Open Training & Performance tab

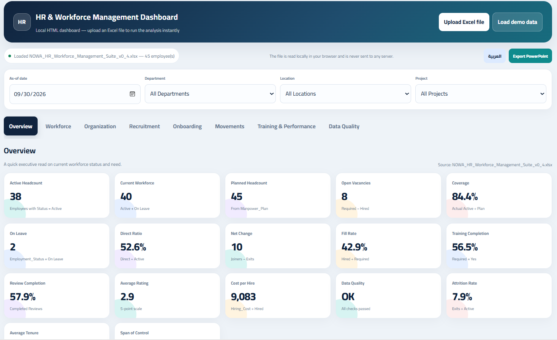(286, 126)
